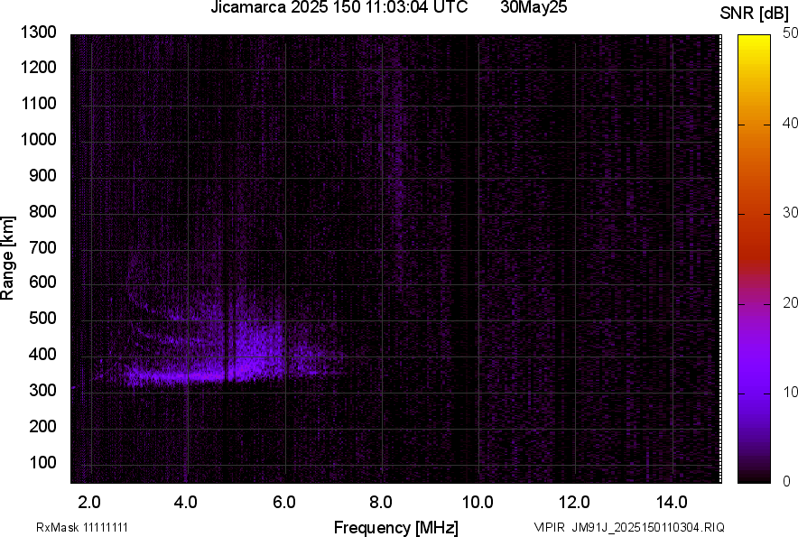
Task: Click the 'Range [km]' axis label
Action: 7,258
